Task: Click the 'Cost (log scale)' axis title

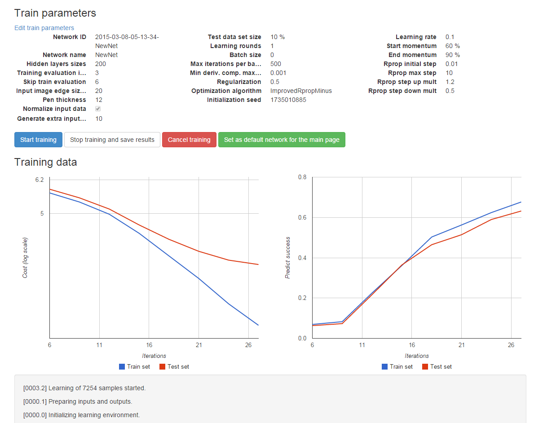Action: point(25,257)
